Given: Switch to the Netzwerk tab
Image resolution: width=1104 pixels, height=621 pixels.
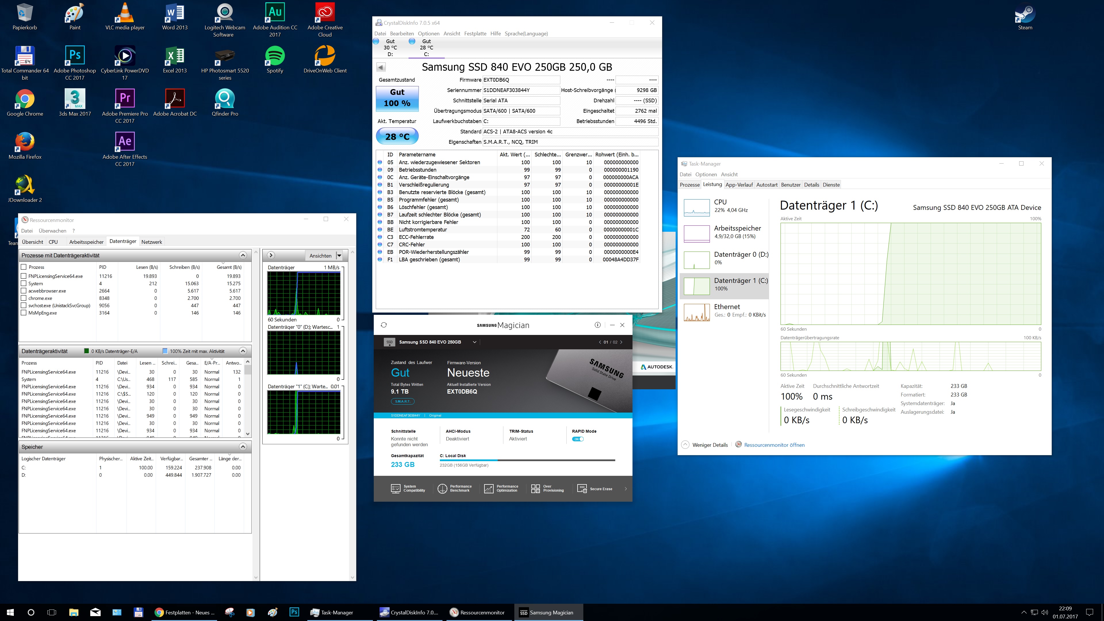Looking at the screenshot, I should pos(152,242).
